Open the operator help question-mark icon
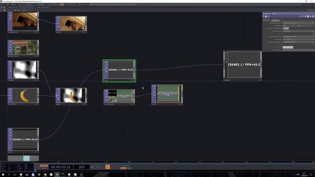Viewport: 315px width, 177px height. (x=263, y=16)
